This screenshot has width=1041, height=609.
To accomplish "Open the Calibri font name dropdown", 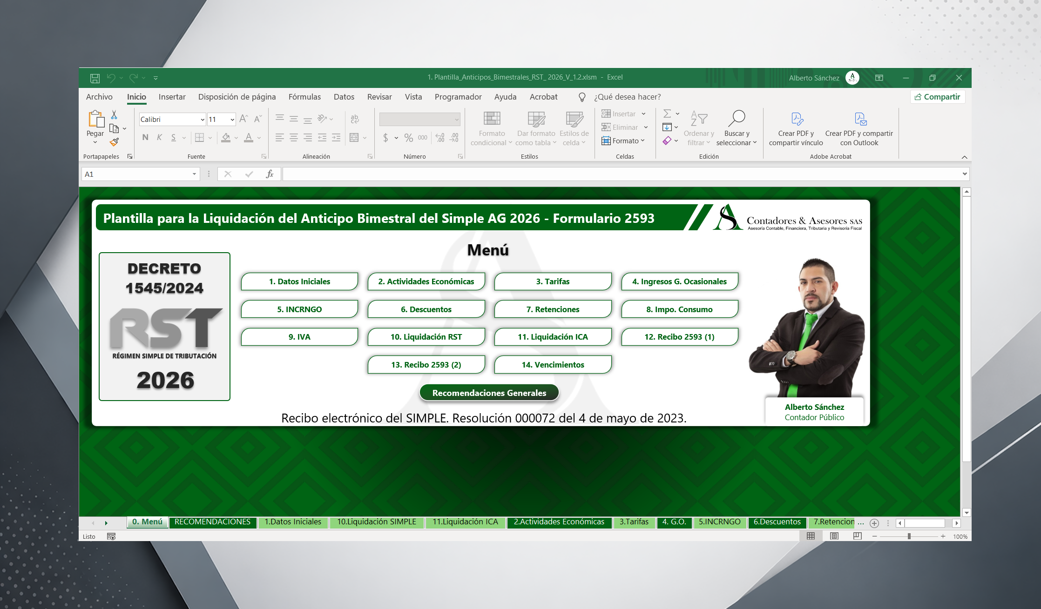I will (203, 120).
